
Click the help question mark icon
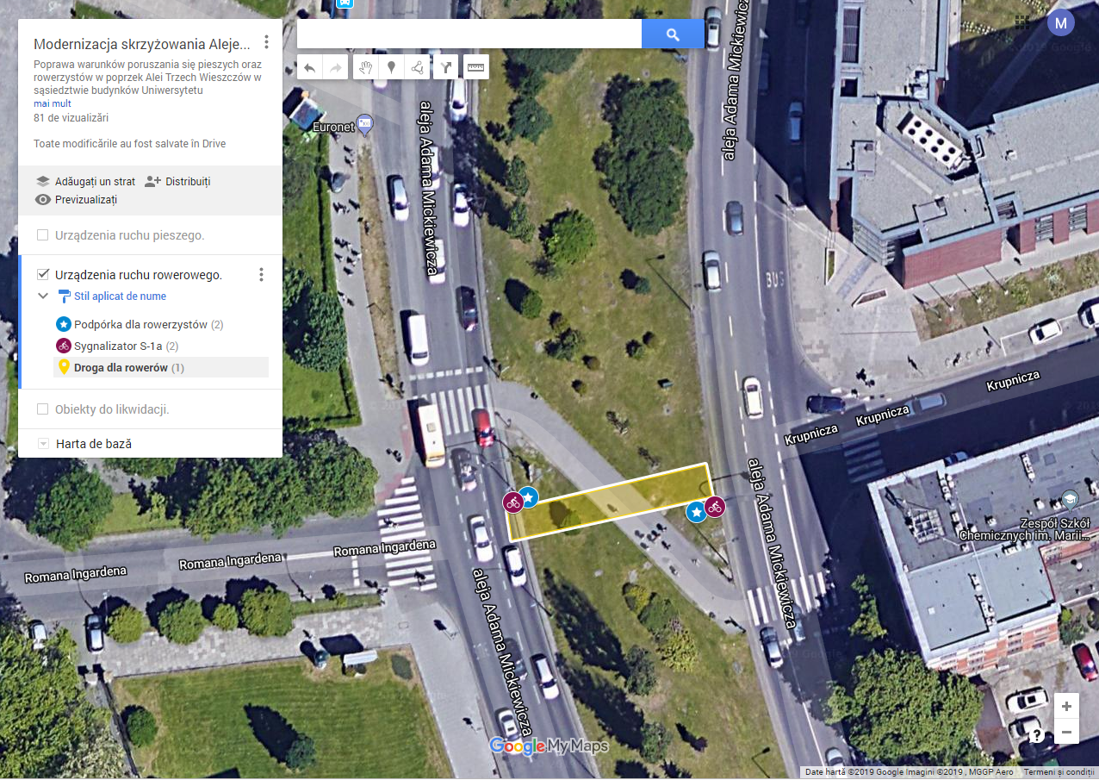click(x=1037, y=735)
